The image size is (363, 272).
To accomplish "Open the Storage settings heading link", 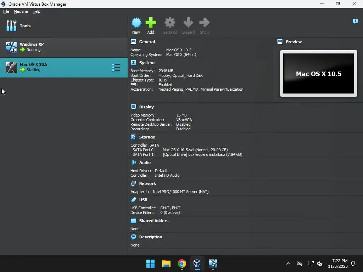I will click(x=147, y=137).
